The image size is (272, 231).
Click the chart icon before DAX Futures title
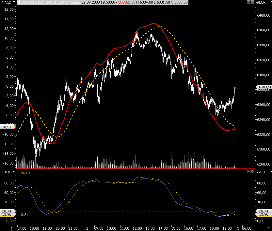[x=19, y=2]
